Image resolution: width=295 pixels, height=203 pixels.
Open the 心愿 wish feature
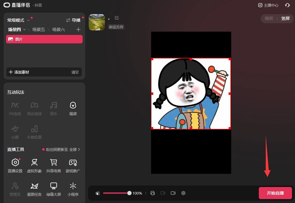(x=15, y=132)
